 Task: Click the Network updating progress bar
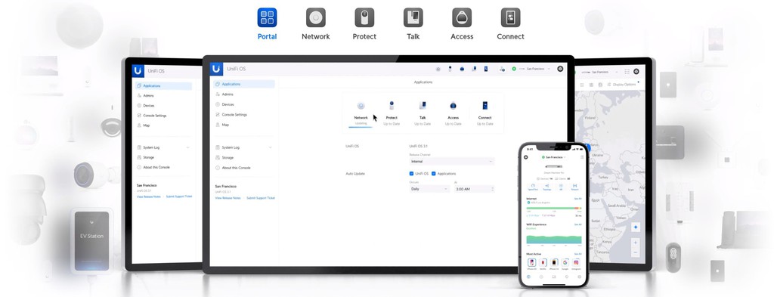pos(361,127)
